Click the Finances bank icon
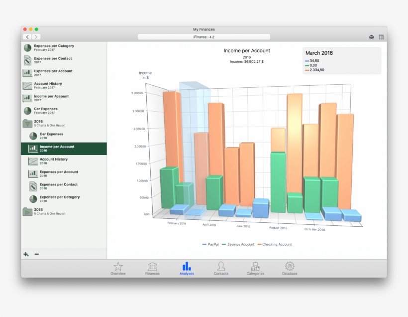The width and height of the screenshot is (408, 317). click(152, 267)
